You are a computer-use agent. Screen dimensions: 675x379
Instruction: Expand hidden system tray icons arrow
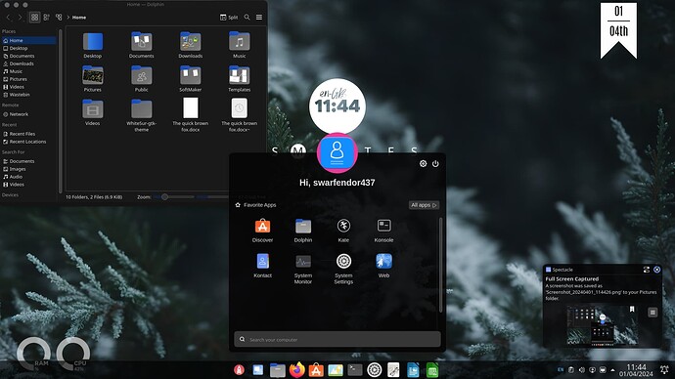(x=613, y=369)
